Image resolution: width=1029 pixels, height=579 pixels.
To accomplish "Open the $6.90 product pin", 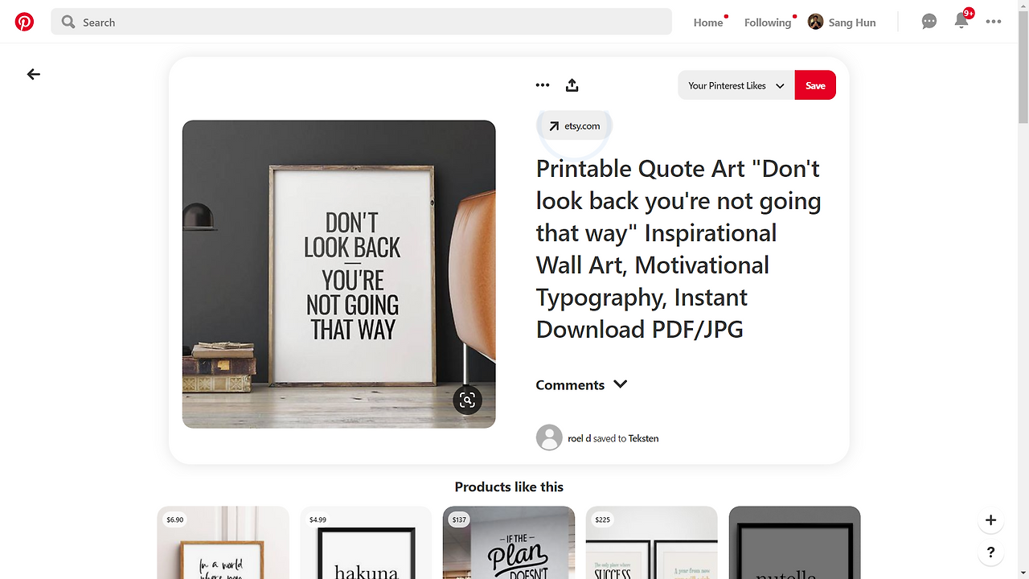I will (223, 543).
